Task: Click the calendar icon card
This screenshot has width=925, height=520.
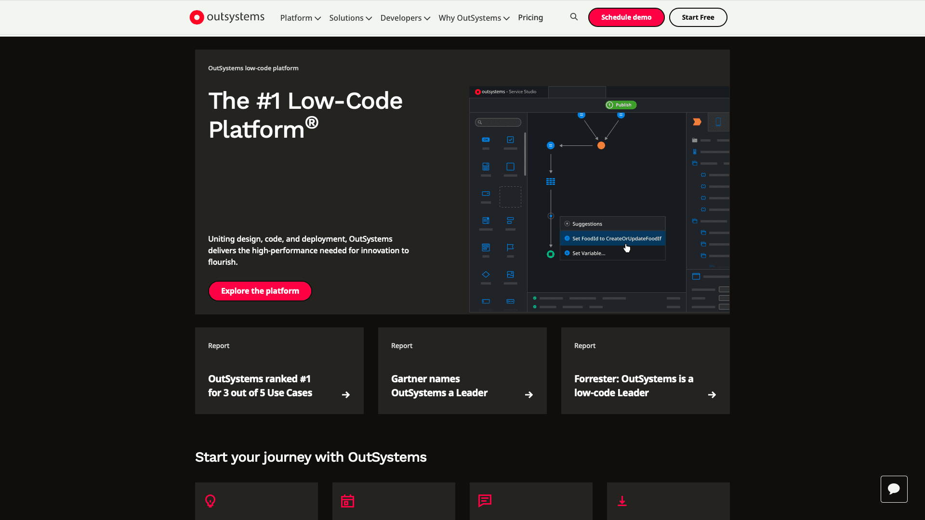Action: pos(394,501)
